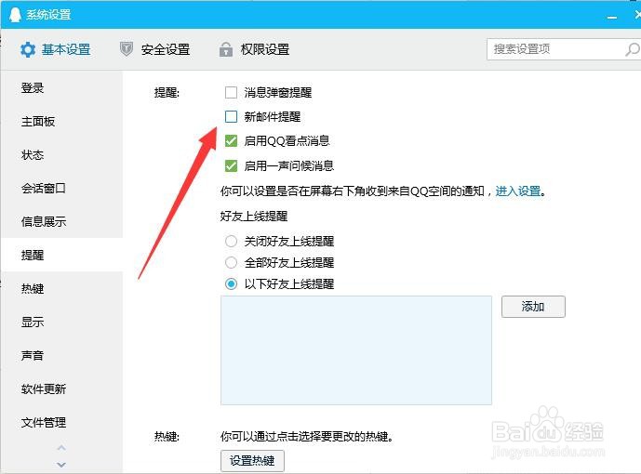Screen dimensions: 641x474
Task: Follow the 进入设置 link
Action: (518, 191)
